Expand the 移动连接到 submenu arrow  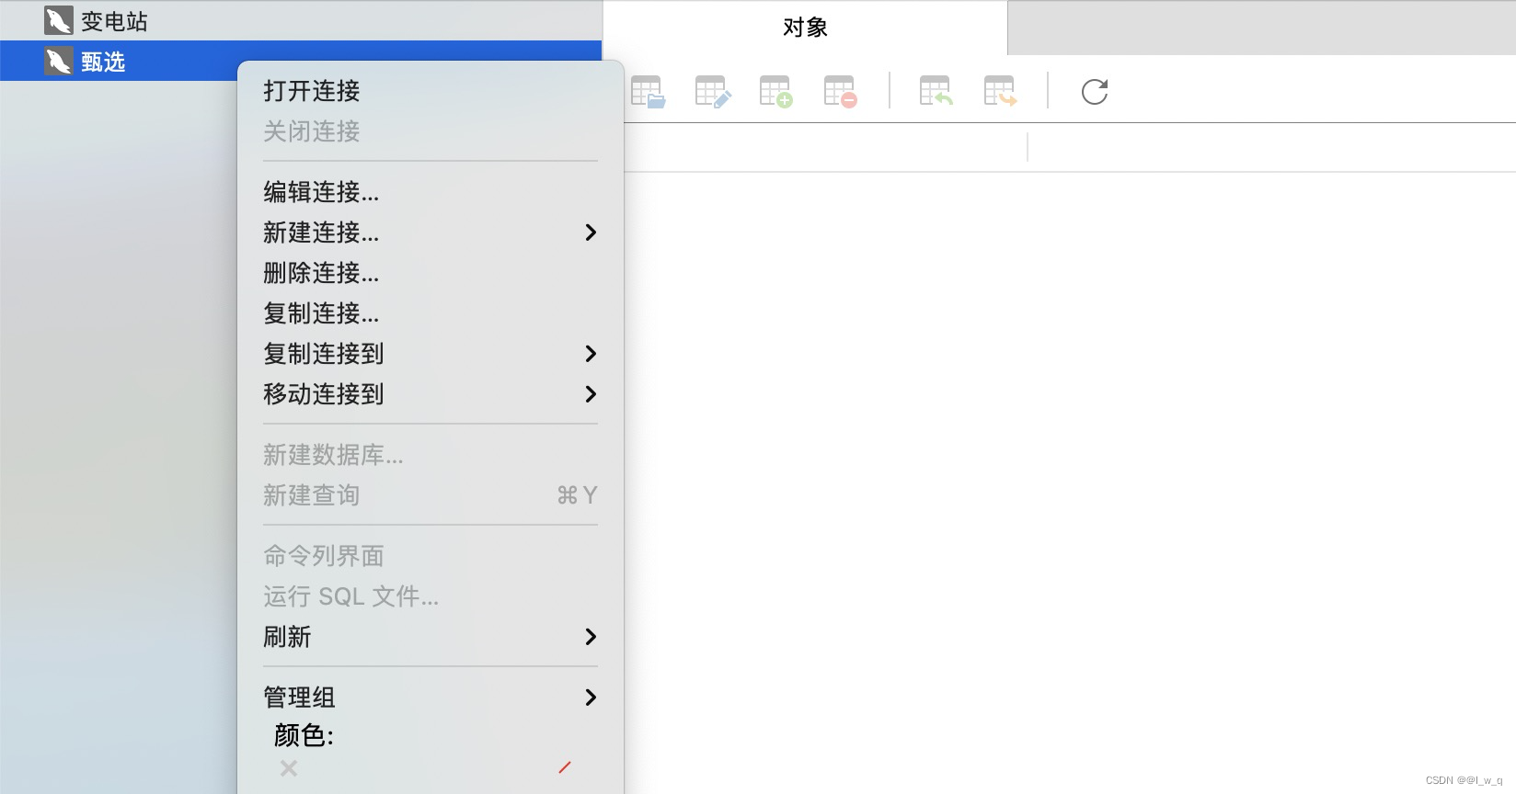coord(591,394)
